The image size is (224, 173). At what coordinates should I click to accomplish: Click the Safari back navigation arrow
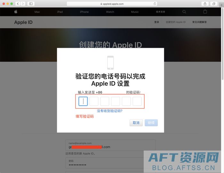click(17, 4)
